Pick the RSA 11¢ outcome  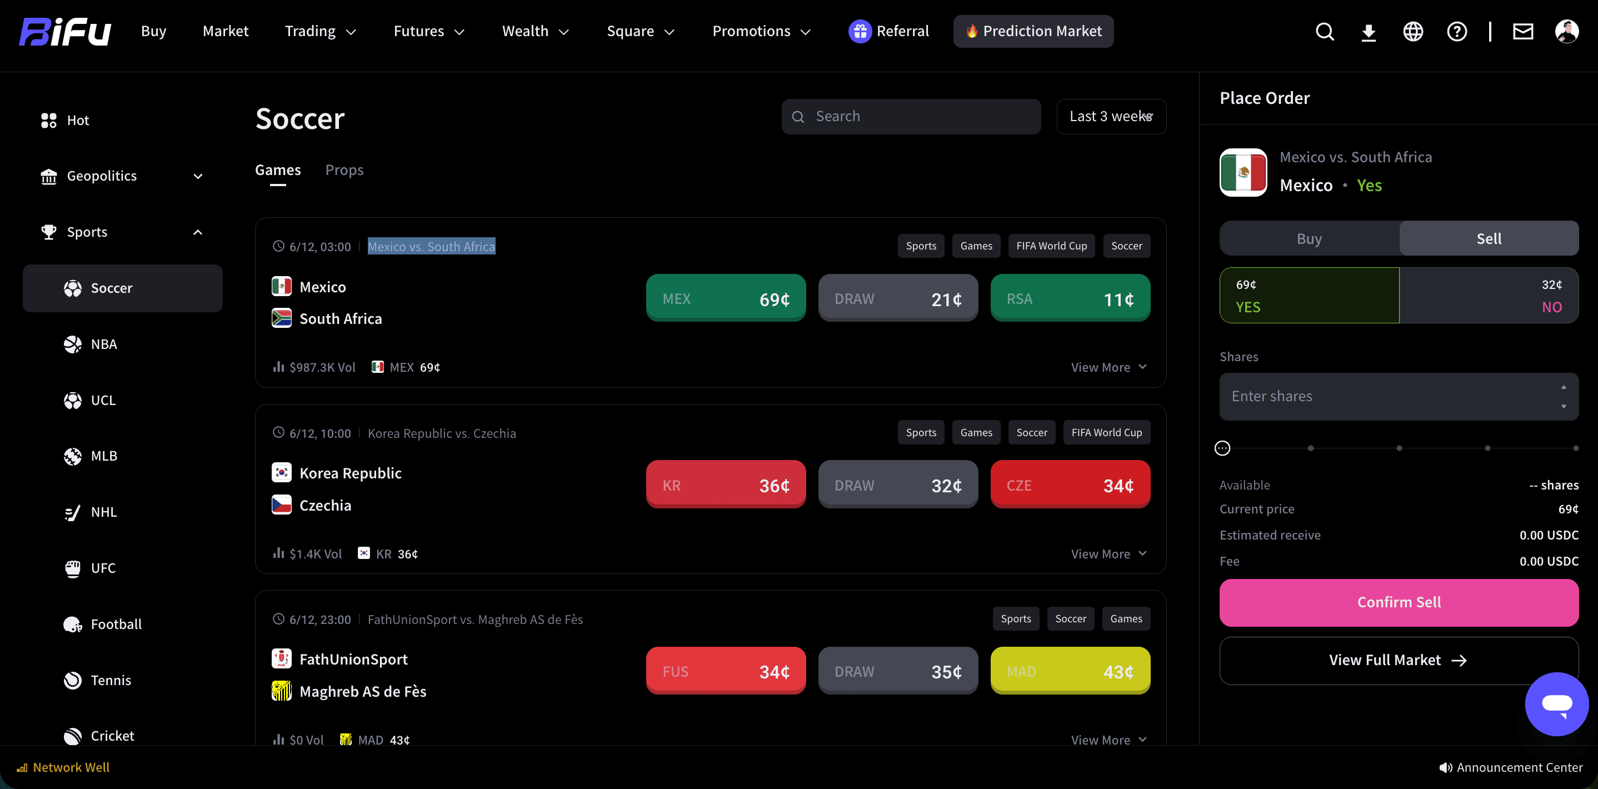(x=1070, y=298)
